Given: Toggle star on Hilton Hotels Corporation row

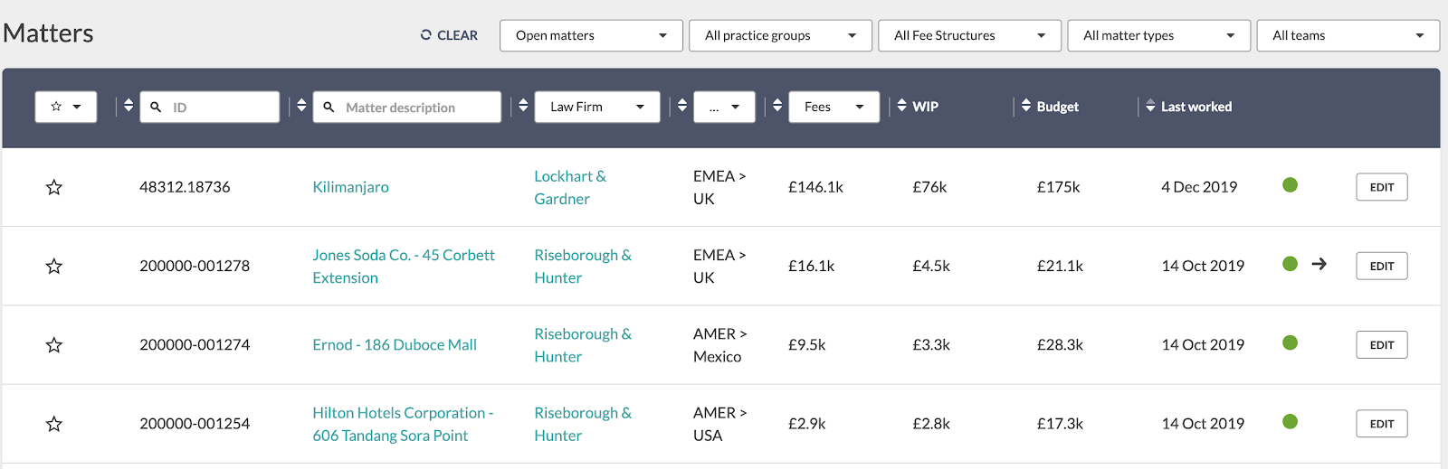Looking at the screenshot, I should coord(54,423).
